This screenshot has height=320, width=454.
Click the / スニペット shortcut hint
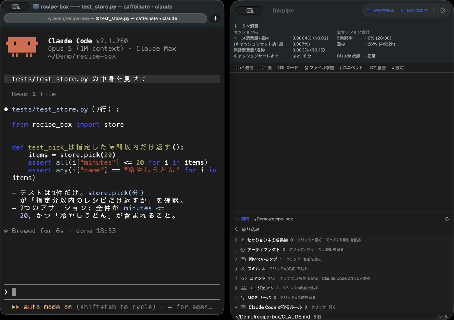[x=351, y=68]
